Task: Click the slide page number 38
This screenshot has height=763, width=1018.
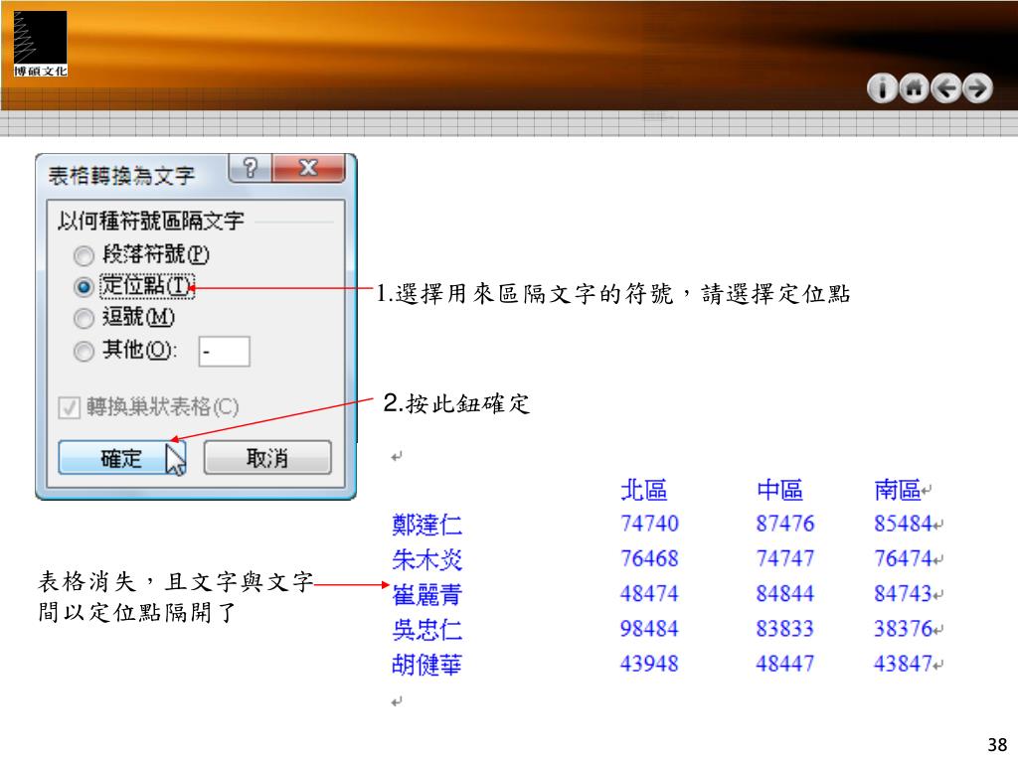Action: click(997, 744)
